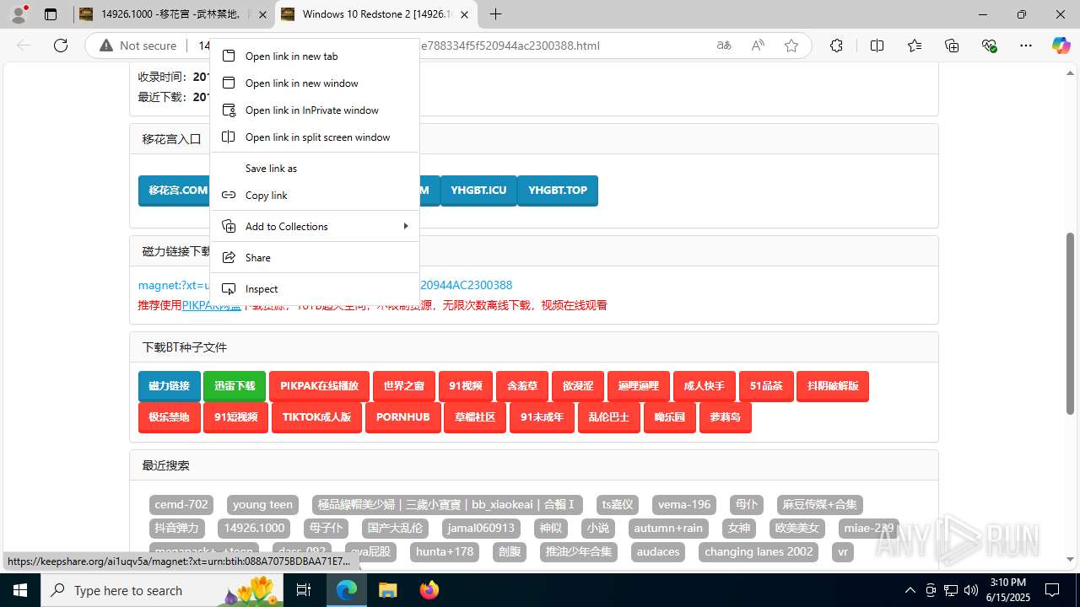Open a new tab with plus button
This screenshot has width=1080, height=607.
496,14
